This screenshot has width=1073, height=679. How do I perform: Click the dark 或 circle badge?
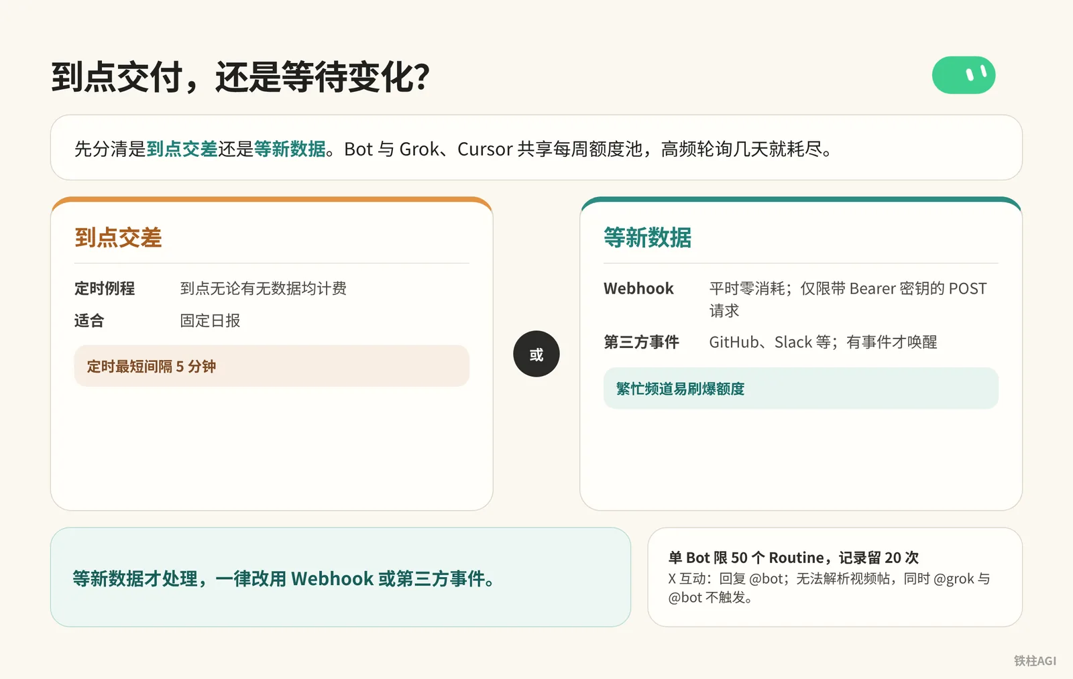point(536,354)
